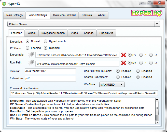
Task: Switch to Wheel Settings tab
Action: click(38, 15)
